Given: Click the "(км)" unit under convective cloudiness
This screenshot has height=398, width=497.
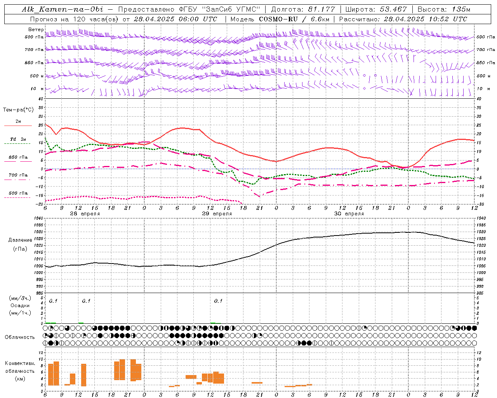Looking at the screenshot, I should pyautogui.click(x=20, y=379).
